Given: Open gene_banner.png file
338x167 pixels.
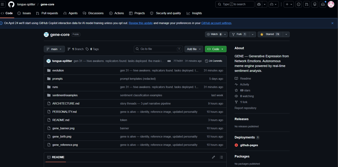Looking at the screenshot, I should 63,128.
